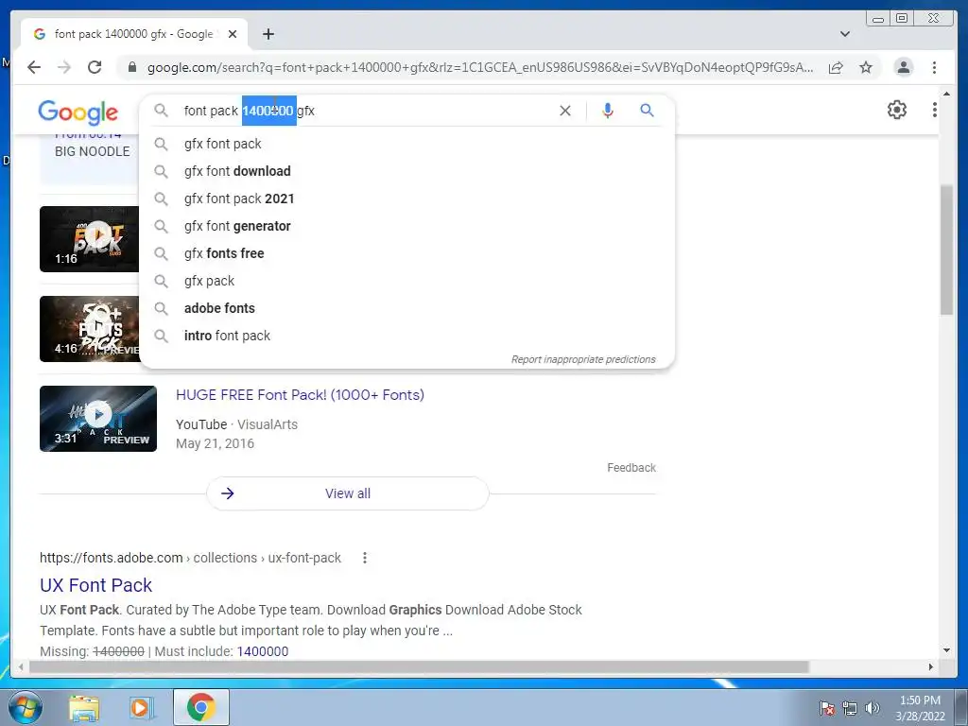Screen dimensions: 968x726
Task: Open the volume control in tray
Action: [x=873, y=708]
